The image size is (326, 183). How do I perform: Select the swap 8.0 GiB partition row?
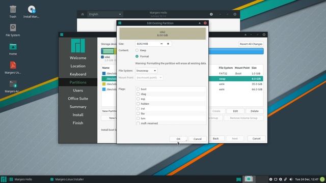(x=236, y=79)
